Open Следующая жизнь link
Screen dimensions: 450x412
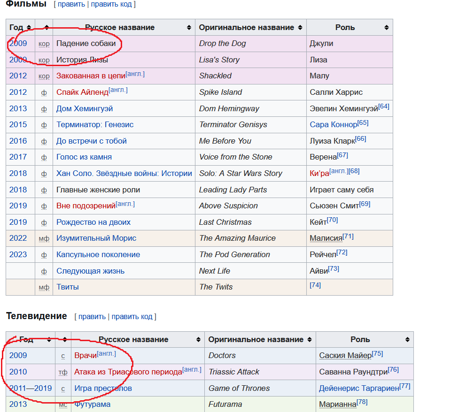click(x=90, y=271)
